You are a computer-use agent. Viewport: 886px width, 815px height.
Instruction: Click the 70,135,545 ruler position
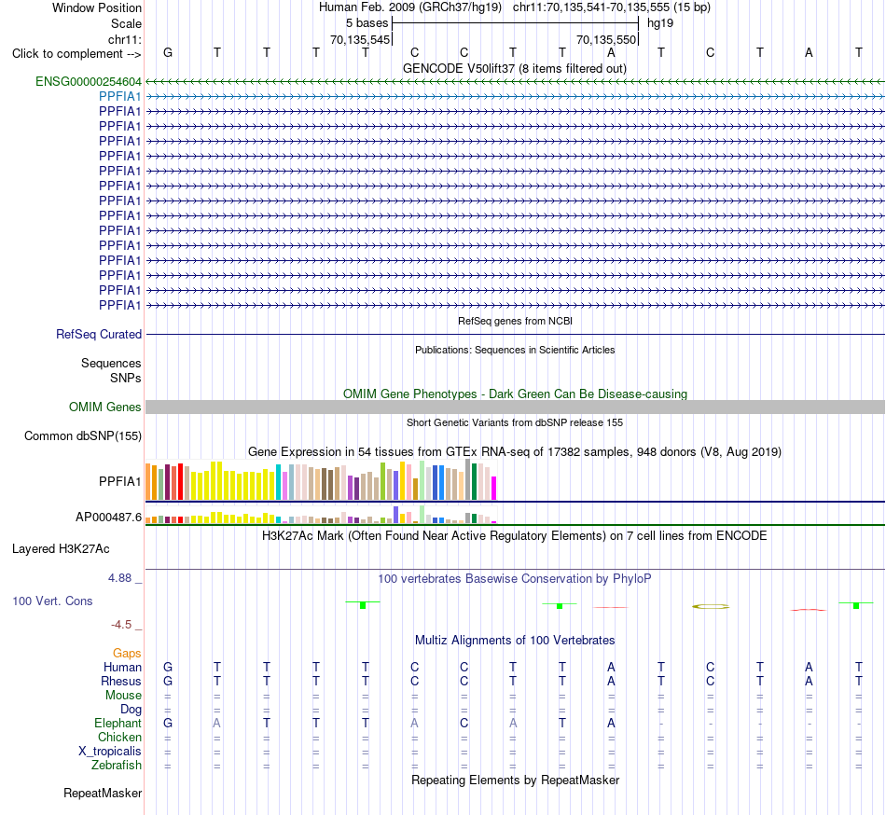360,39
